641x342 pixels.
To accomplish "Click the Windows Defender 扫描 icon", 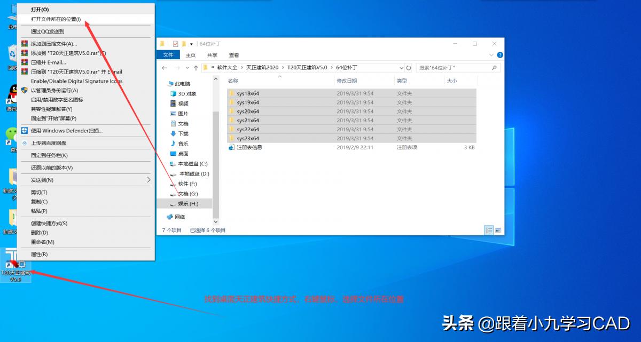I will (x=24, y=130).
